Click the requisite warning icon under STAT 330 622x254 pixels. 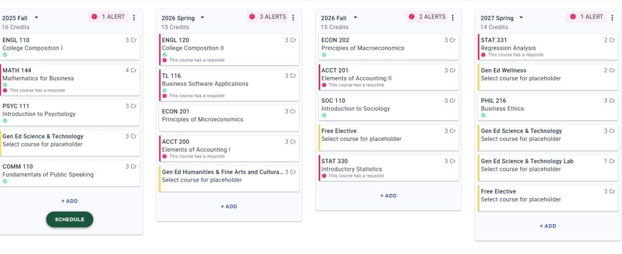point(324,176)
